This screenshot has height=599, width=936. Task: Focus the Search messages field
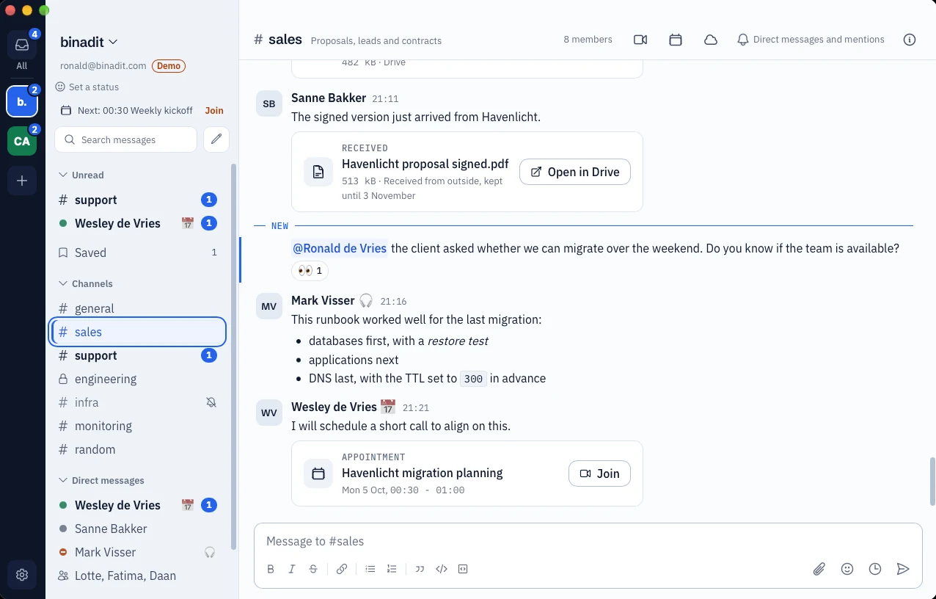click(125, 139)
